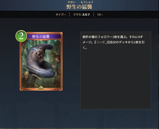Click the card effect description text
Screen dimensions: 159x129
pos(113,42)
